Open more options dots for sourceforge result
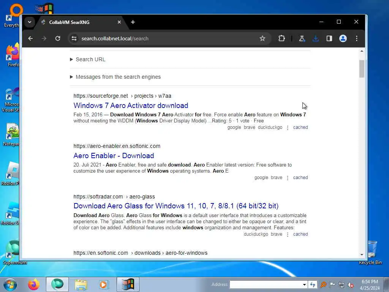Image resolution: width=389 pixels, height=292 pixels. click(288, 128)
